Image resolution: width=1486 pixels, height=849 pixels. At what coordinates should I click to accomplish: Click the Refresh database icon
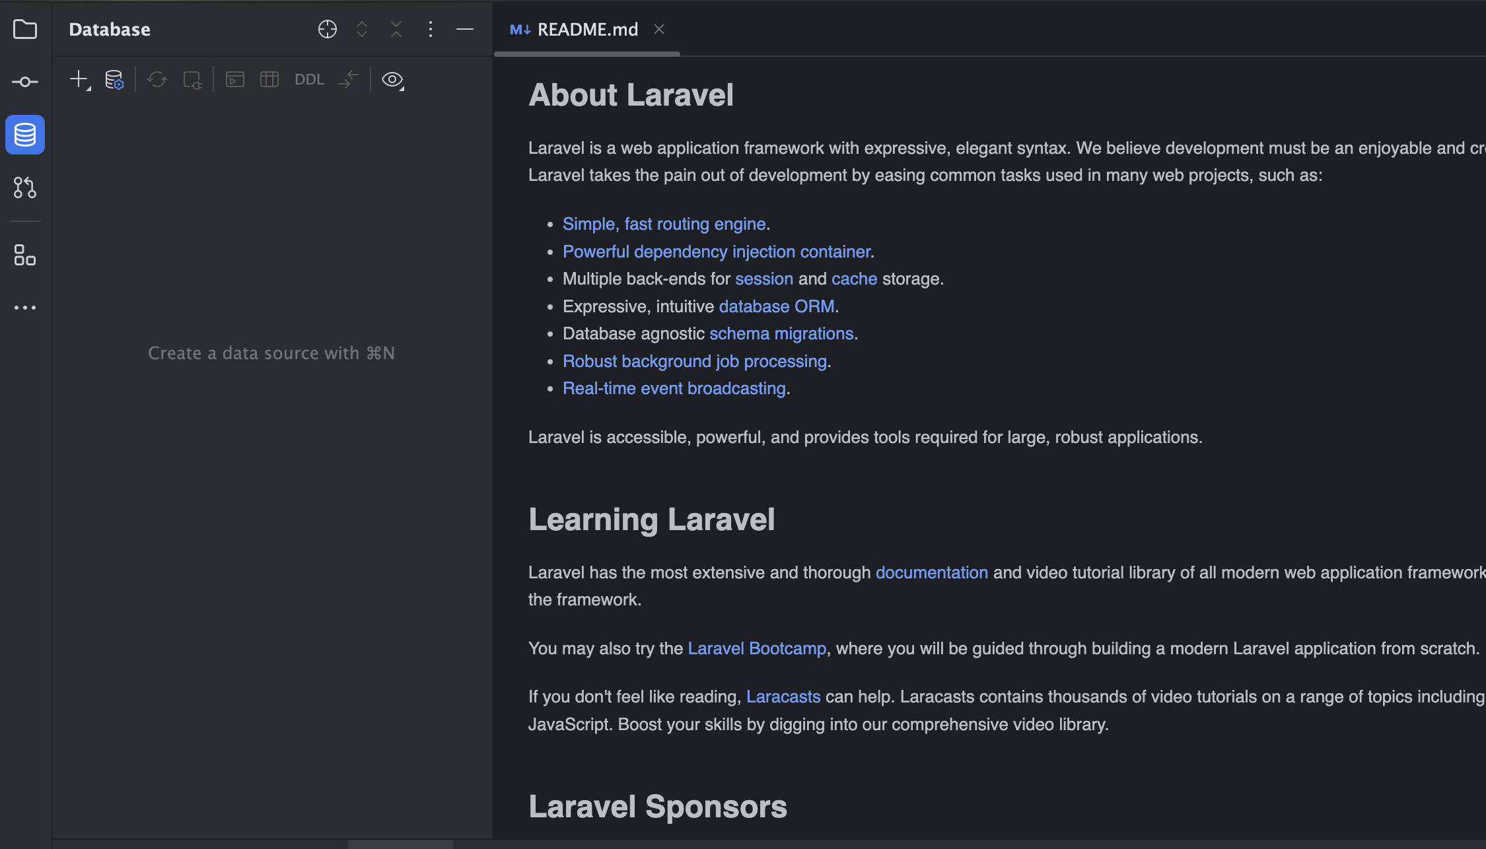157,80
